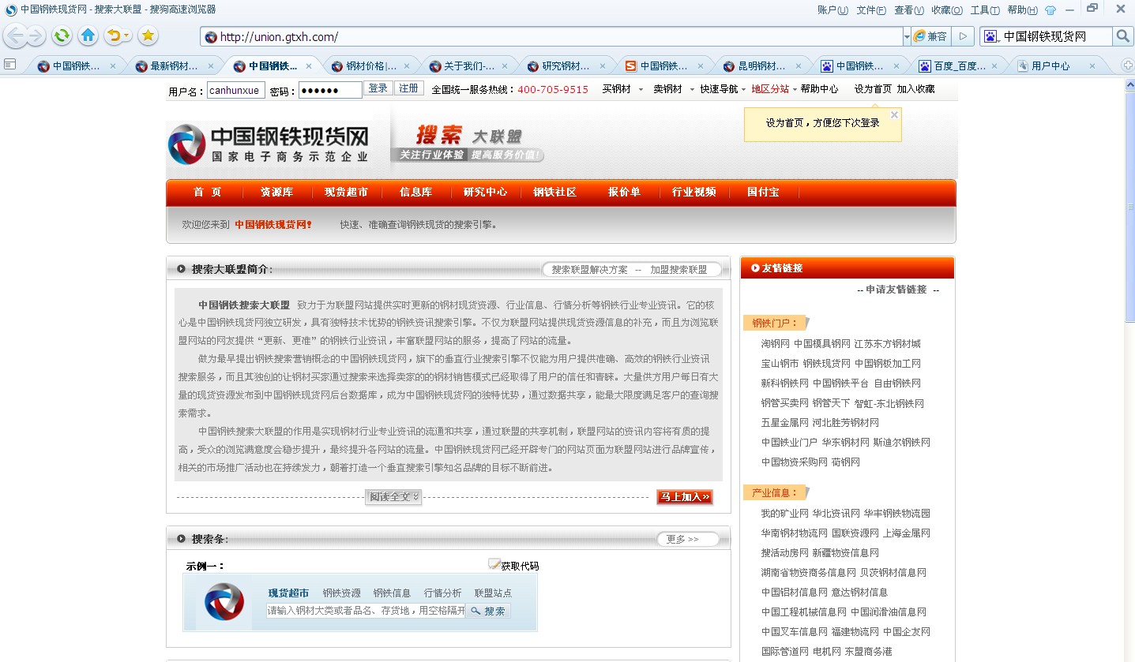Open the 收藏(O) browser menu
Screen dimensions: 1135x662
(x=947, y=10)
